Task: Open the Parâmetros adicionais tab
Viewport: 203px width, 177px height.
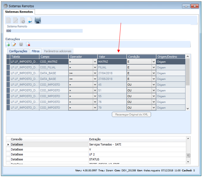Action: pos(58,51)
